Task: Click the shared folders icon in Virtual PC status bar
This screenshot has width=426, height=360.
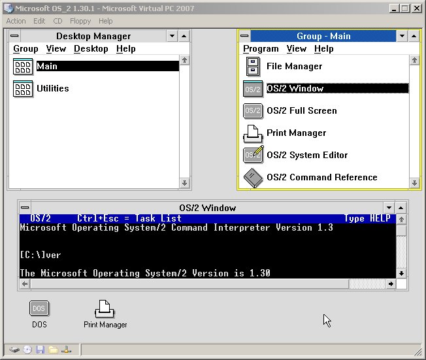Action: pyautogui.click(x=54, y=350)
